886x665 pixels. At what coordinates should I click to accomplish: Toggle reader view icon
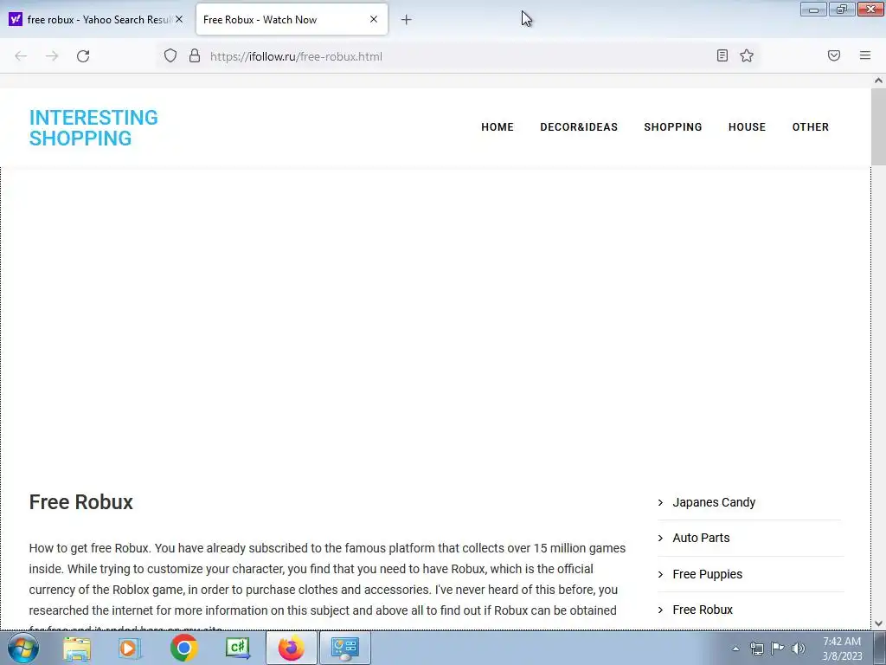pos(722,55)
